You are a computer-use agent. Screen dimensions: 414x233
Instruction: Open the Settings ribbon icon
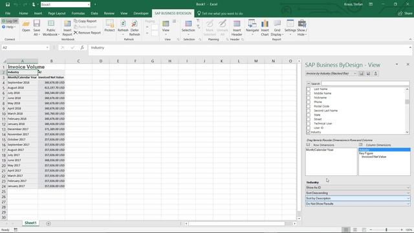(290, 28)
